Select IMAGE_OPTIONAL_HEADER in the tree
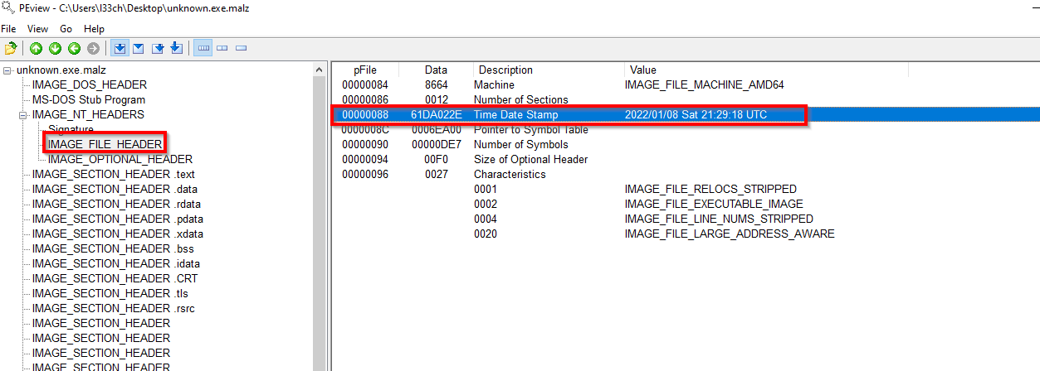The height and width of the screenshot is (371, 1040). pyautogui.click(x=120, y=159)
